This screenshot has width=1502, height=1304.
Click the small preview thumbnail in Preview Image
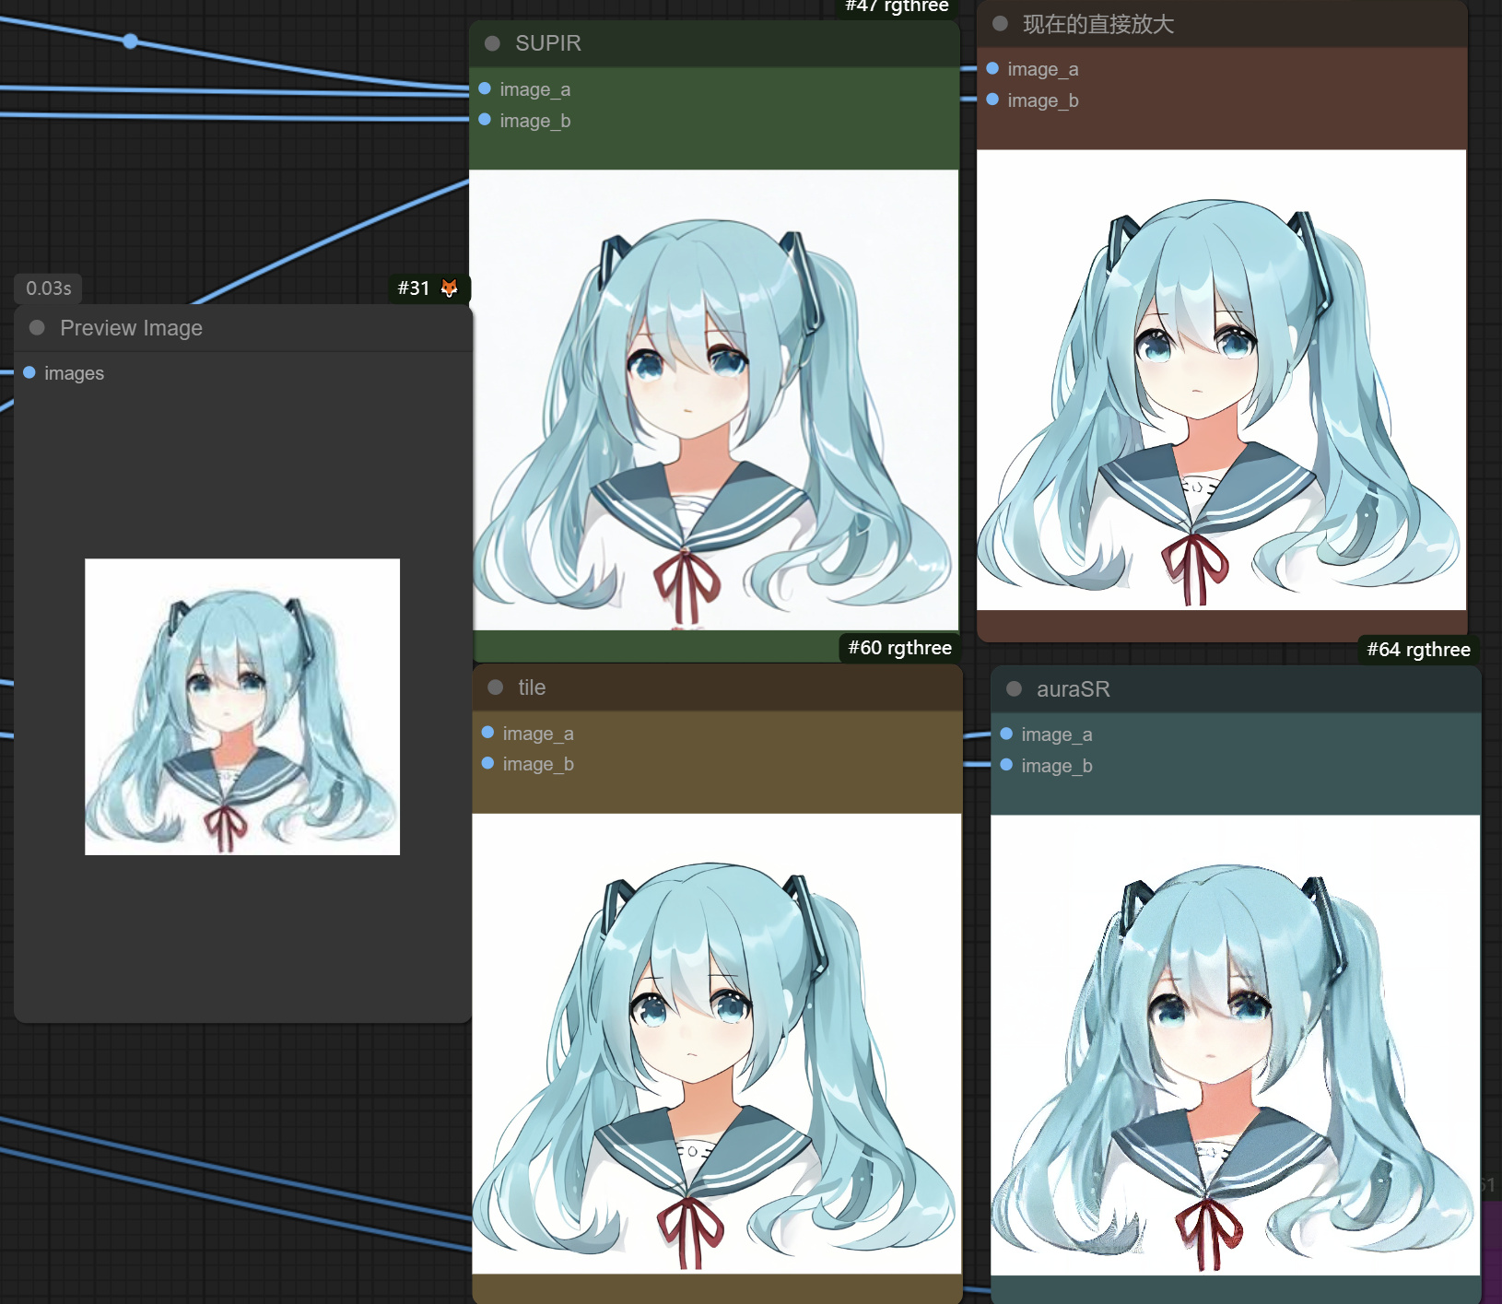pyautogui.click(x=241, y=706)
